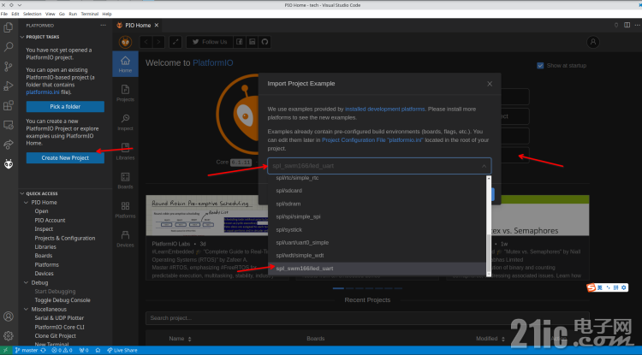Sort projects by the Name column arrows
The height and width of the screenshot is (355, 642).
189,339
